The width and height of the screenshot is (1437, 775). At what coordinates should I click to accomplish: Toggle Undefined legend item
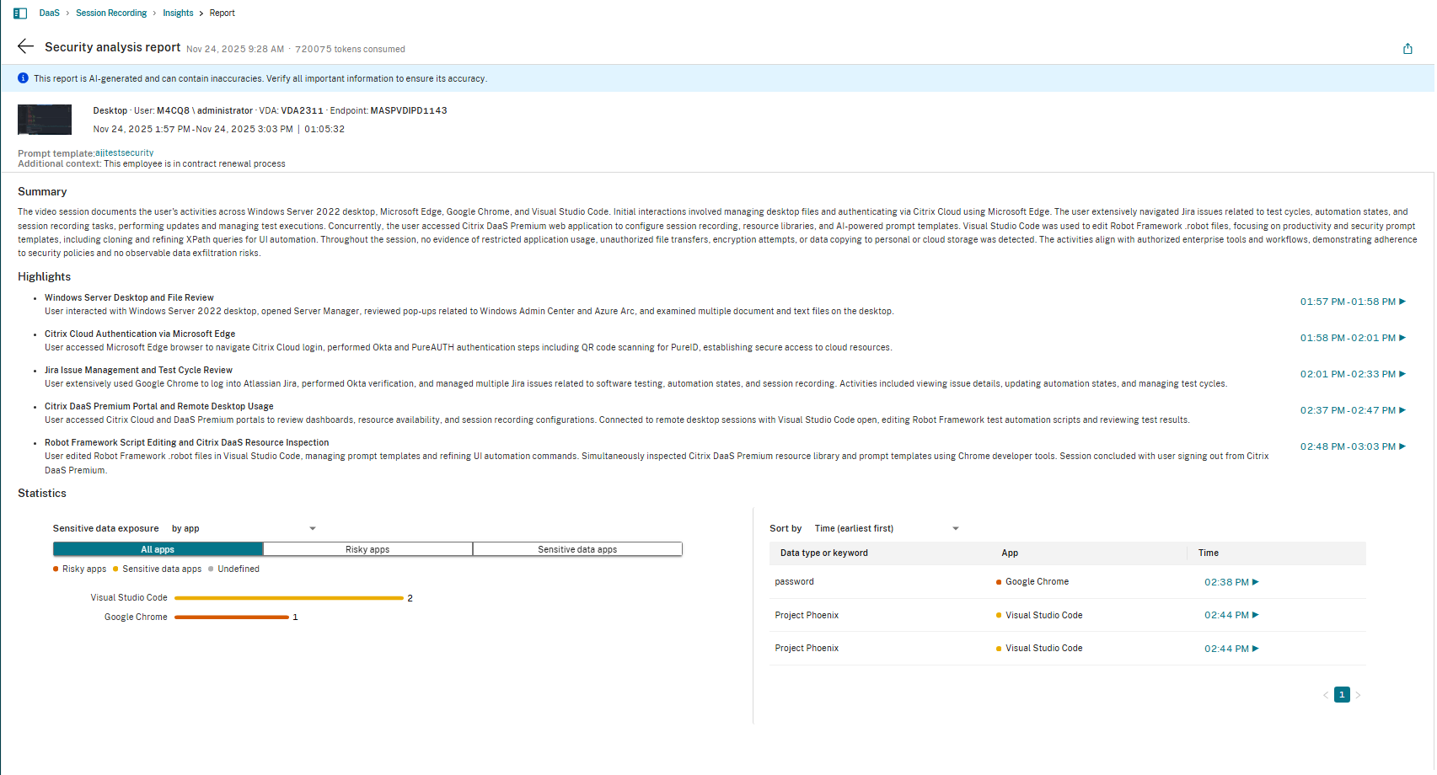pyautogui.click(x=233, y=569)
